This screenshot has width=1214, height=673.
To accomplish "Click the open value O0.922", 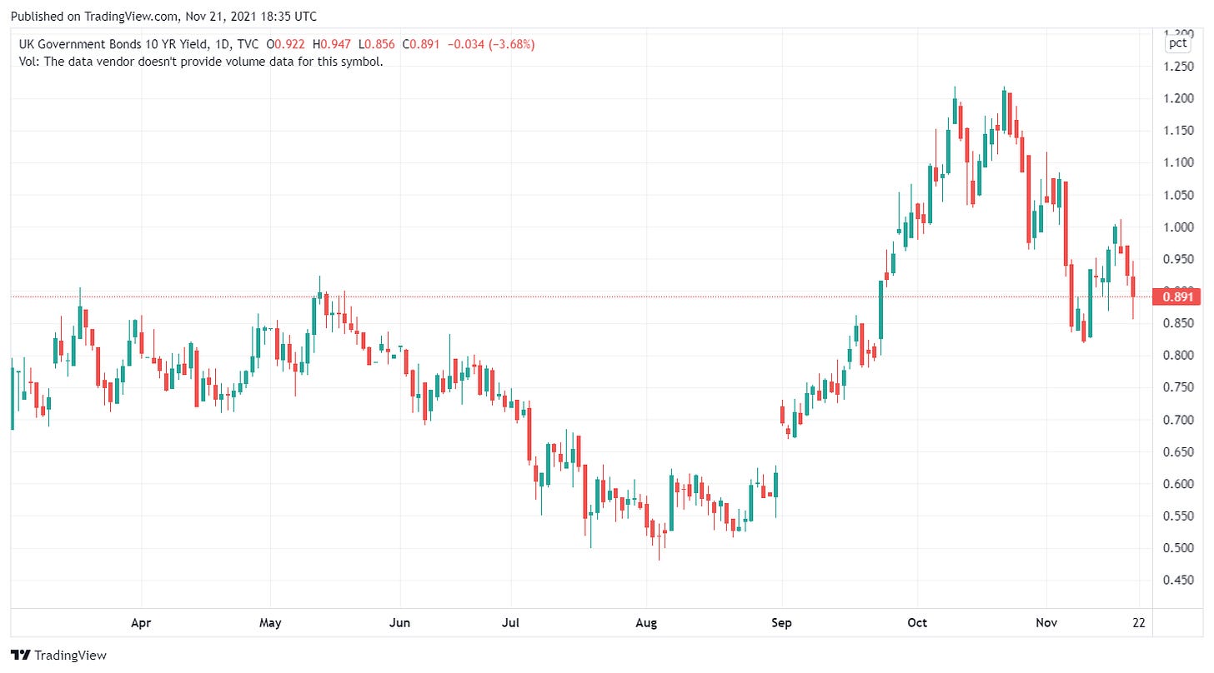I will [x=284, y=44].
